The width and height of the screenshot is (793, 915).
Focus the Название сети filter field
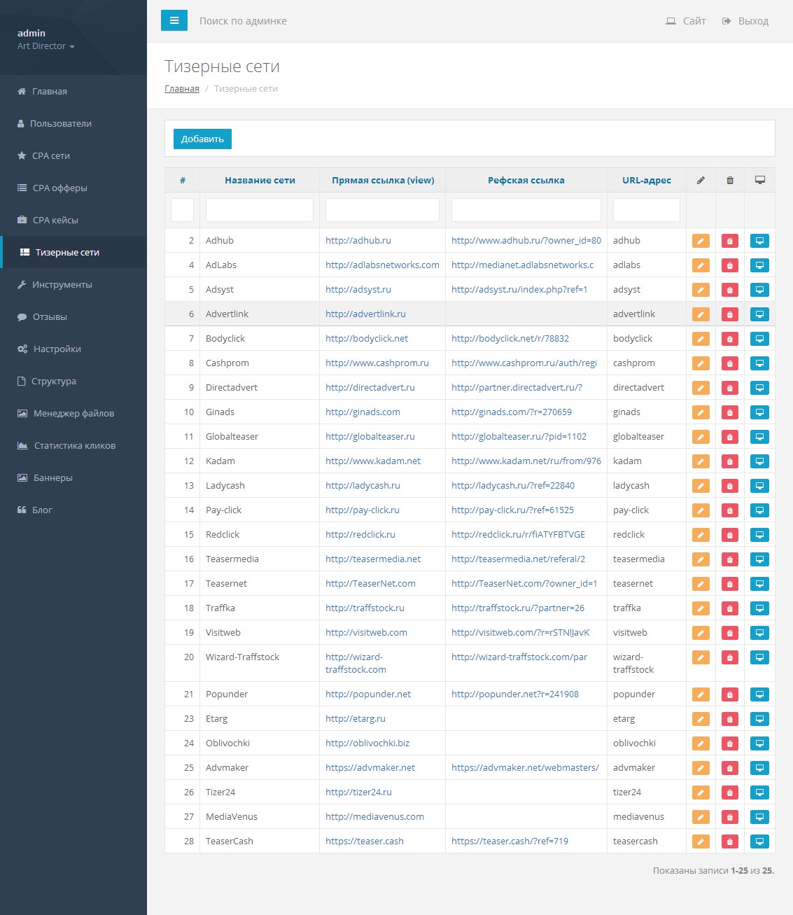[260, 210]
